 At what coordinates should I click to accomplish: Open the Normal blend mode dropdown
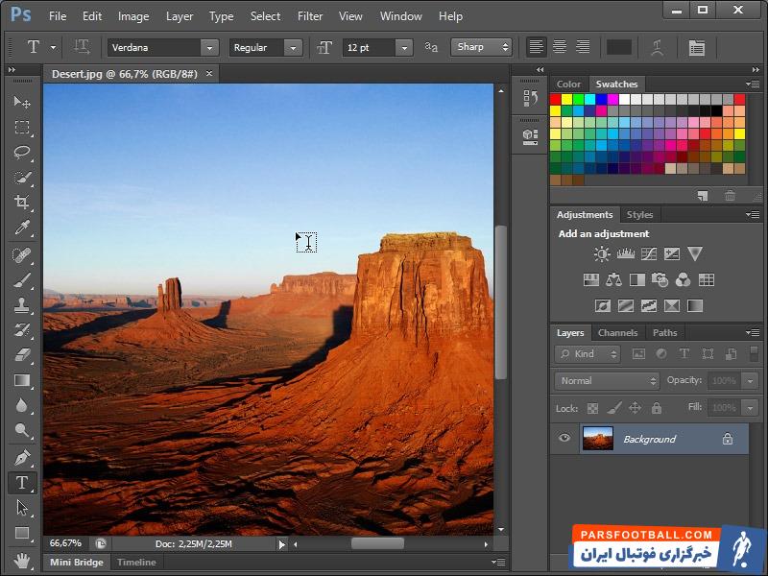click(654, 381)
